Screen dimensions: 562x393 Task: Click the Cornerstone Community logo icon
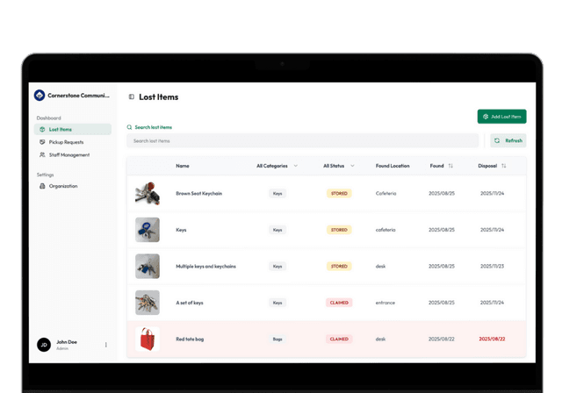pos(40,96)
